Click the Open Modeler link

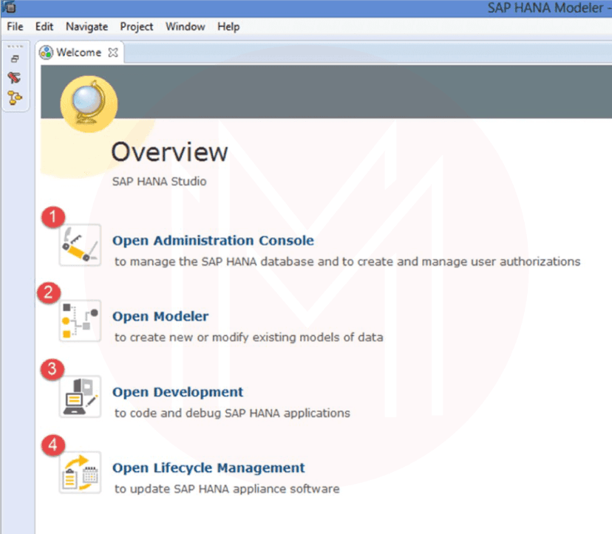(160, 316)
